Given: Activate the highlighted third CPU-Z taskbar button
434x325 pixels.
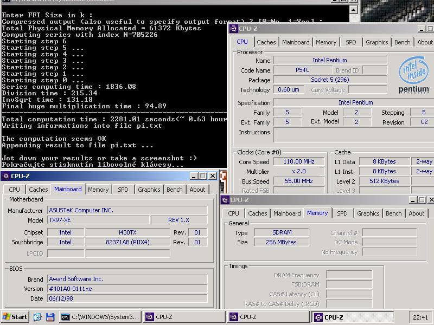Looking at the screenshot, I should (x=353, y=317).
